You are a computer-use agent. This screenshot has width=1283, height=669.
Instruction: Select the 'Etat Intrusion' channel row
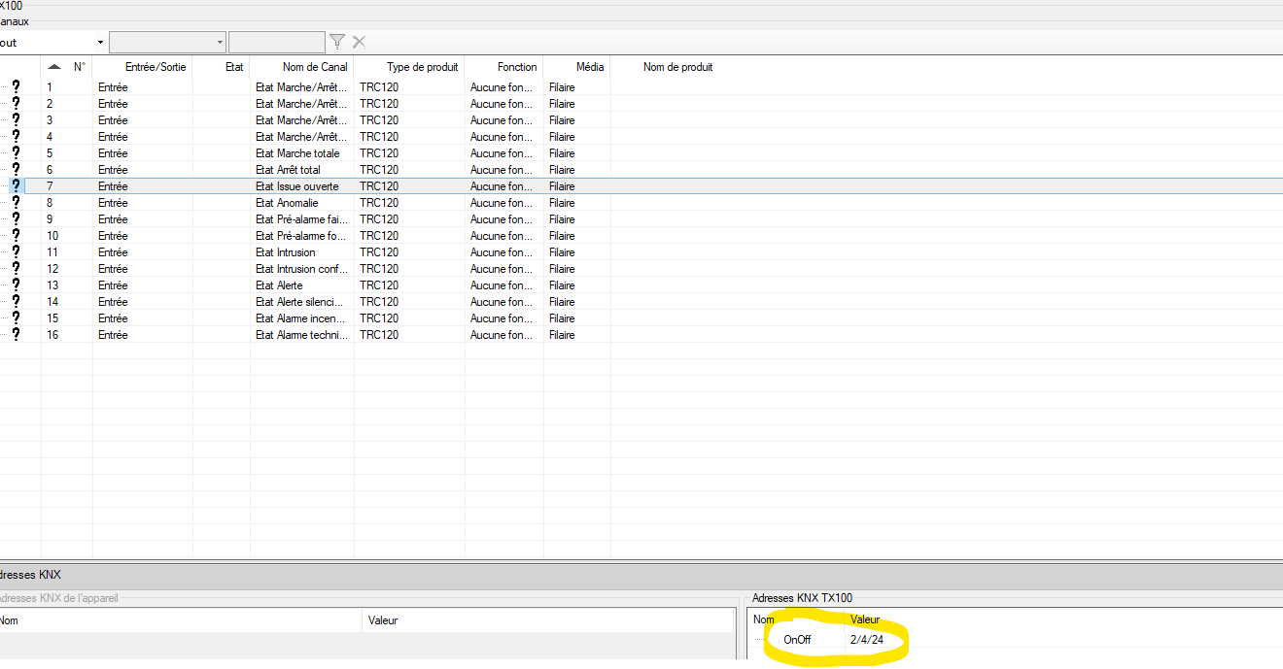click(x=286, y=252)
